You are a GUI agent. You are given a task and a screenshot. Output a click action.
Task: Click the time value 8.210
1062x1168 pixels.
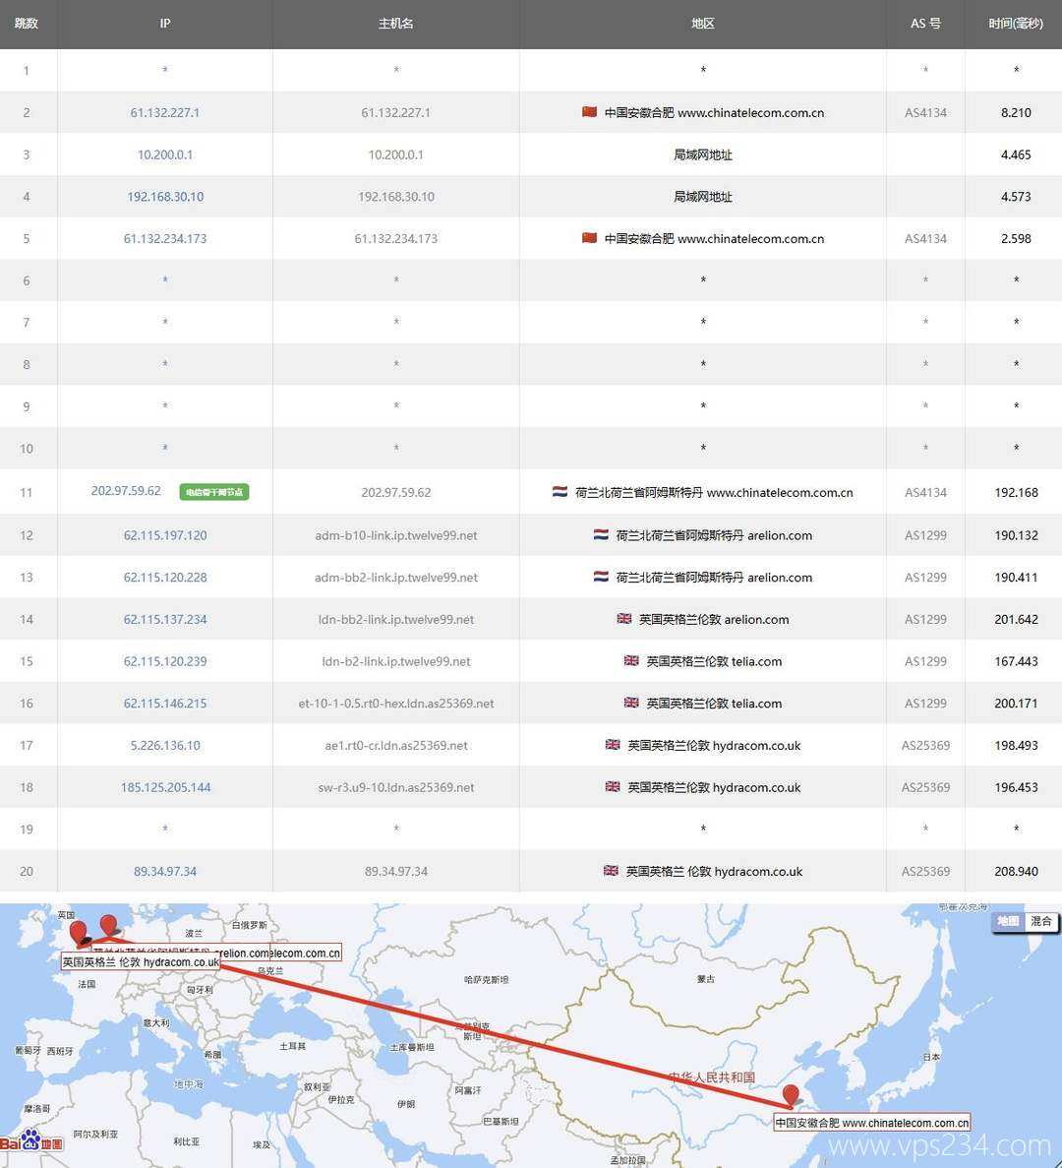point(1016,112)
